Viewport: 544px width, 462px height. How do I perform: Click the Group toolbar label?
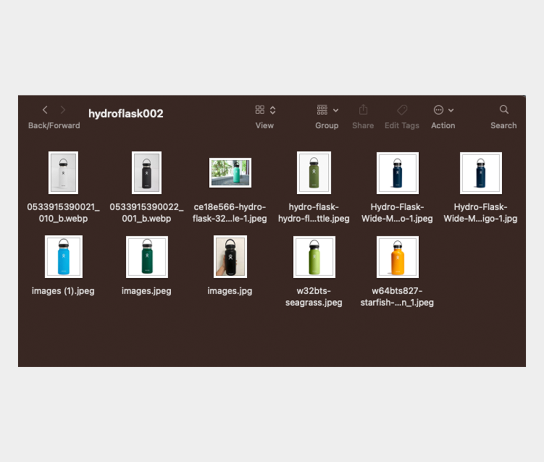coord(327,126)
